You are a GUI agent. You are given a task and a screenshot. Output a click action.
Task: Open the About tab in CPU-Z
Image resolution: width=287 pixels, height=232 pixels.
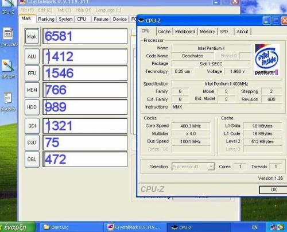pyautogui.click(x=242, y=32)
